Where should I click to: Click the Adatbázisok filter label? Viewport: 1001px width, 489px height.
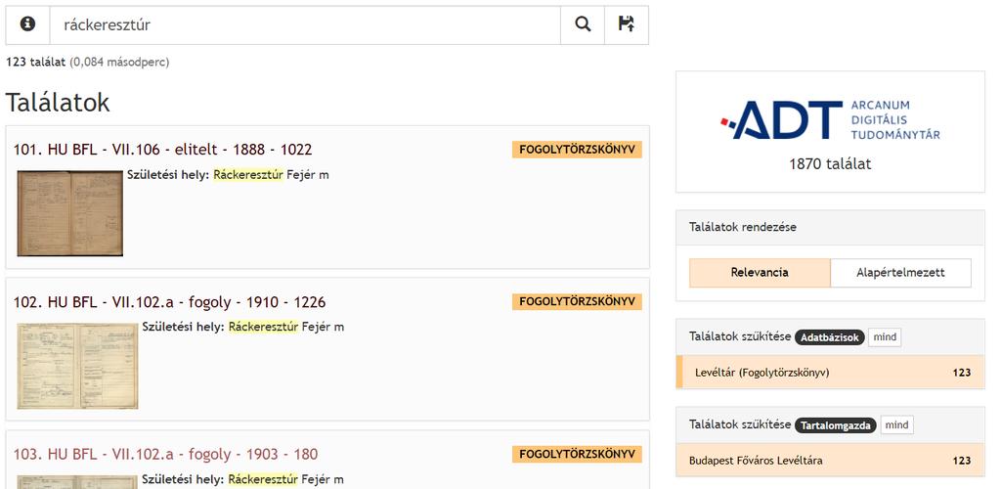829,337
